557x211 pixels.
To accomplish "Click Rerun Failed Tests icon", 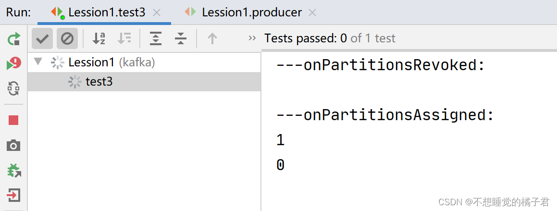I will 14,63.
